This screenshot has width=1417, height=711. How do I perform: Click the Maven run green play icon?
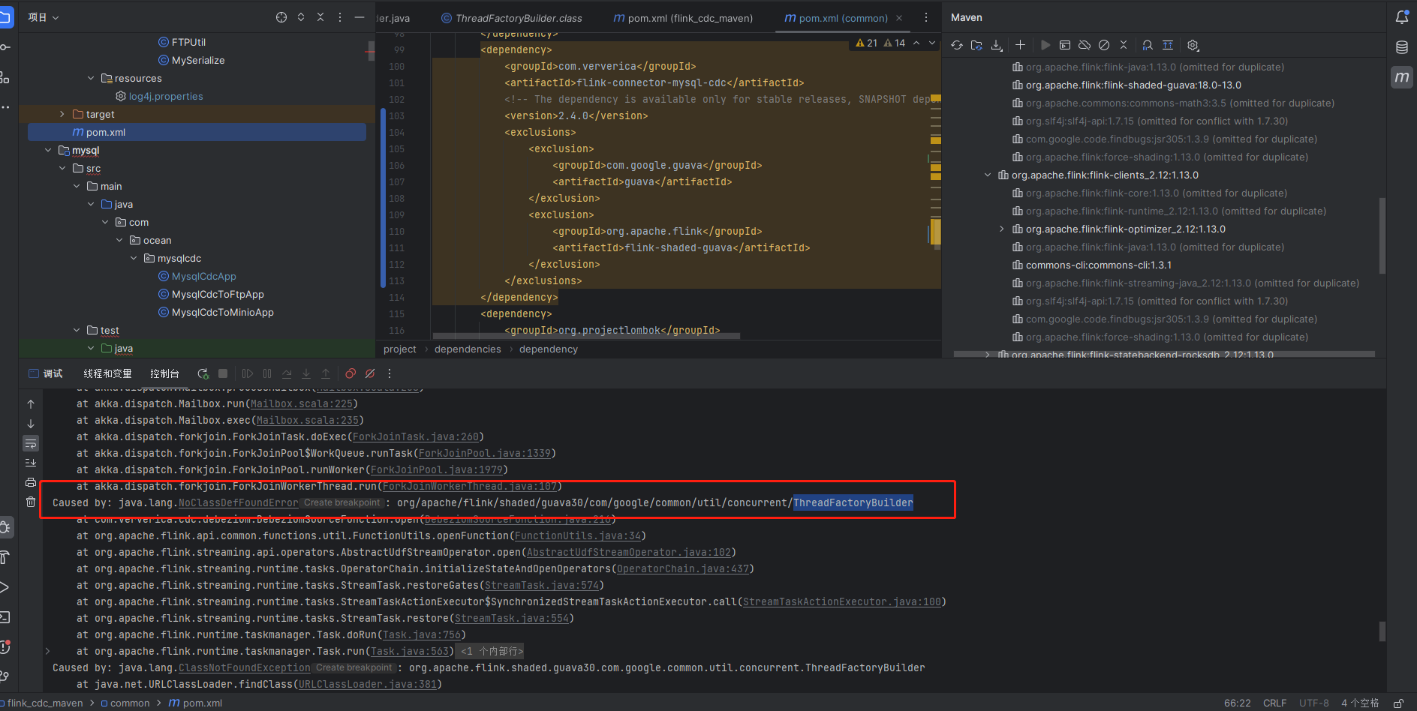pos(1045,45)
